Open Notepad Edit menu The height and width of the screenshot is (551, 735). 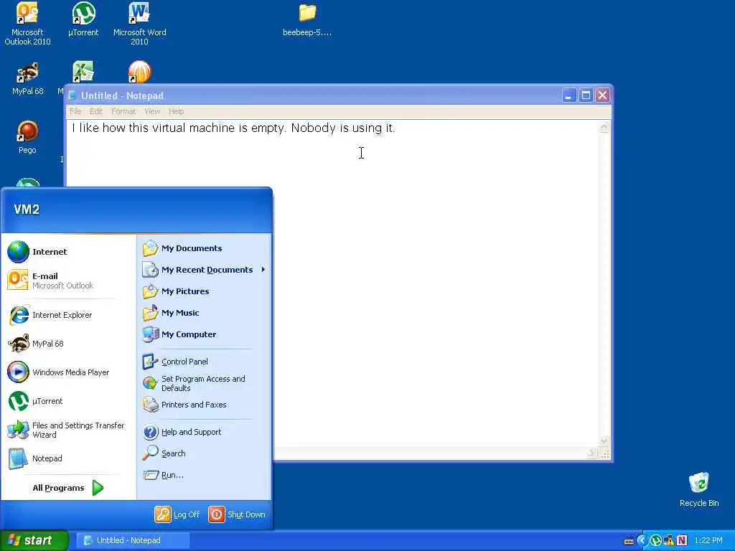(96, 111)
